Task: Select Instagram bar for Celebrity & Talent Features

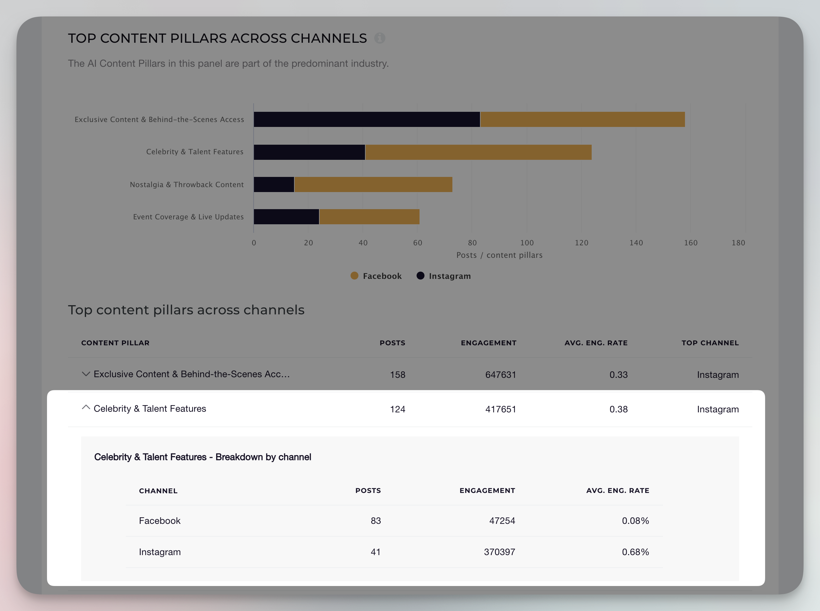Action: coord(309,152)
